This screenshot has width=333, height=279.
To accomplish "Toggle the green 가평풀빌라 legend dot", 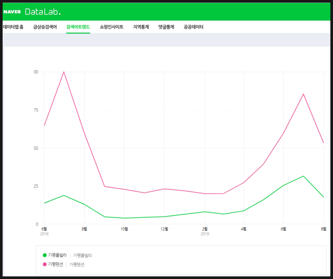I will tap(45, 255).
